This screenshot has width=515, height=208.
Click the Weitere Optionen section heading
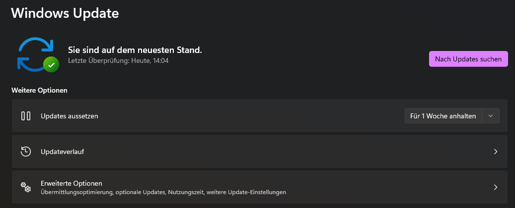(x=39, y=91)
